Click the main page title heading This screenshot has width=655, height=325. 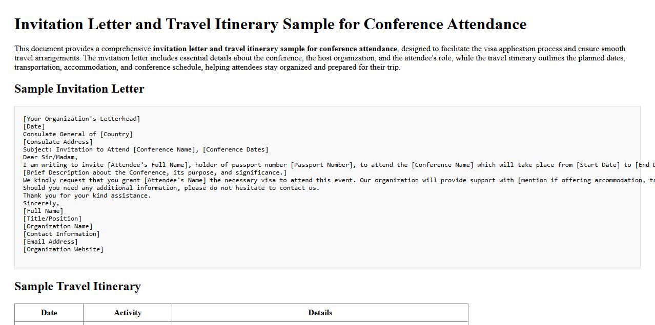tap(270, 25)
